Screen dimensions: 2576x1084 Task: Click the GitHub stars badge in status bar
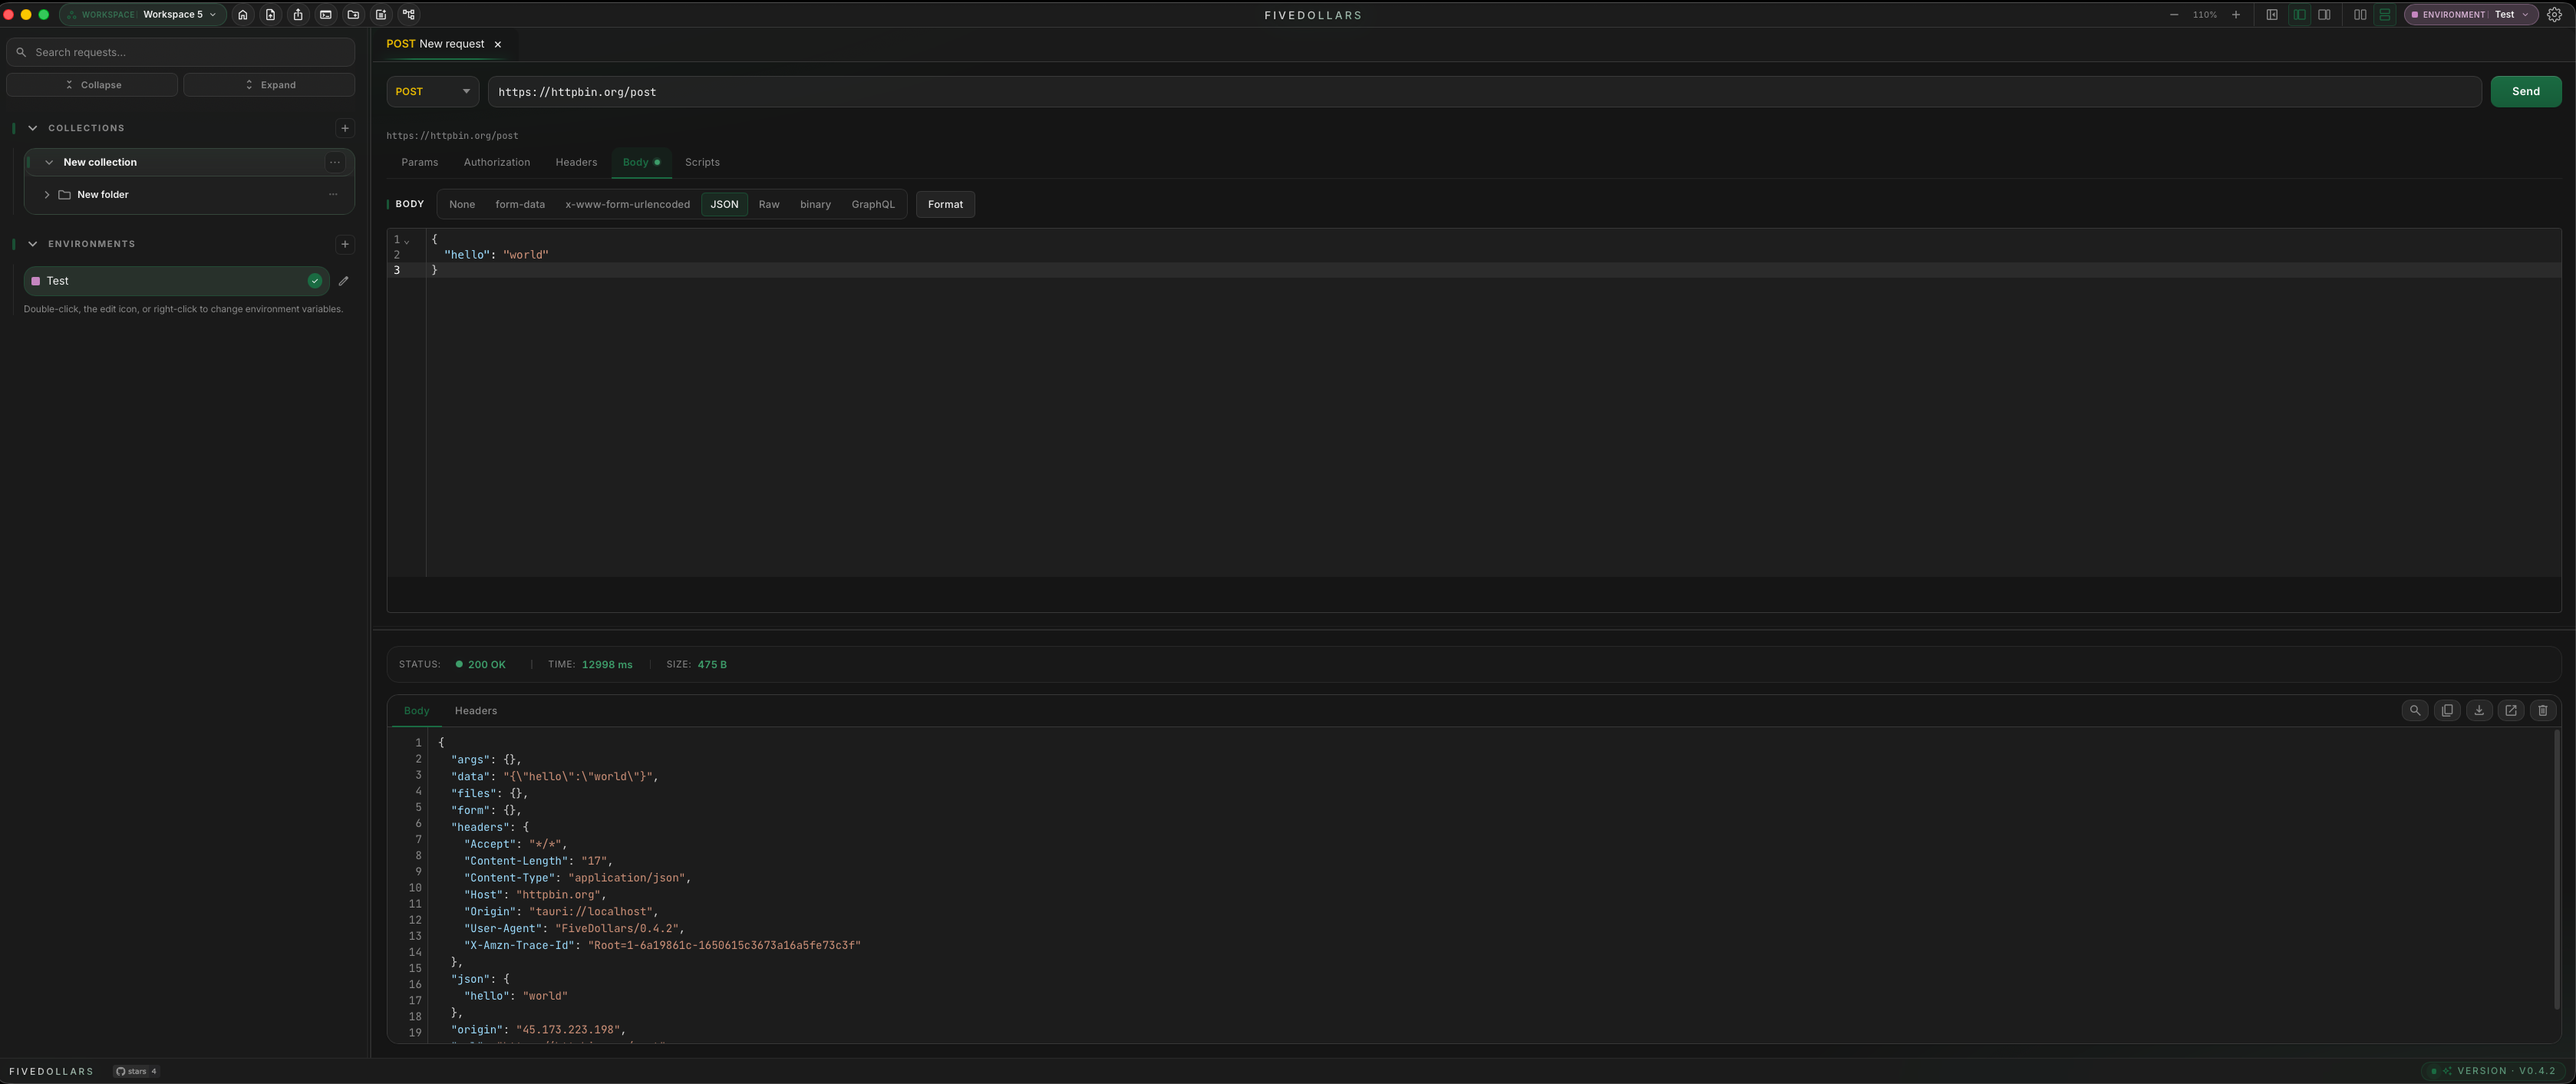[136, 1071]
